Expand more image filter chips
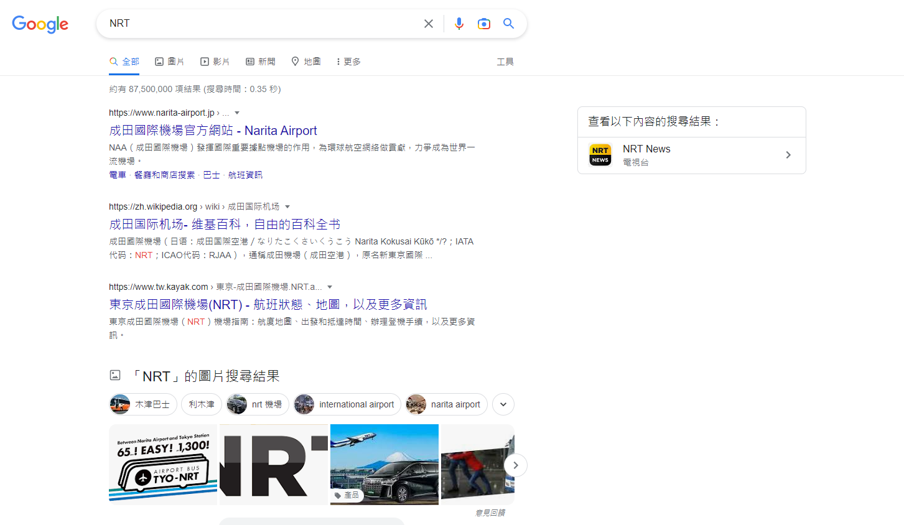This screenshot has height=525, width=904. [503, 404]
